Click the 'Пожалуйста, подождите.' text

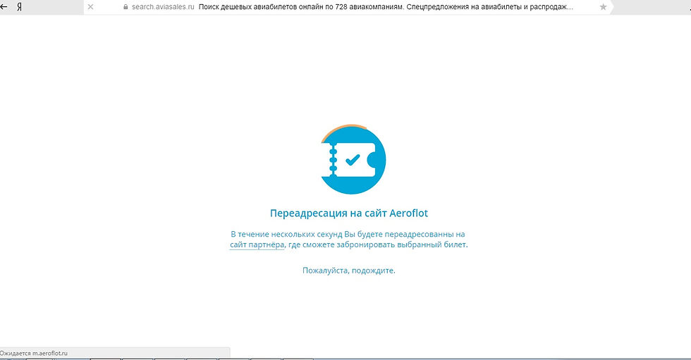pyautogui.click(x=348, y=271)
